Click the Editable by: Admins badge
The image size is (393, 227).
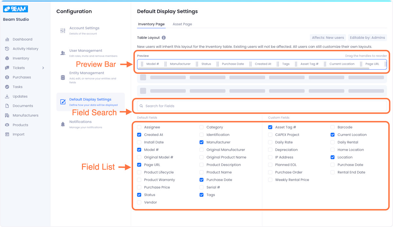pos(367,38)
